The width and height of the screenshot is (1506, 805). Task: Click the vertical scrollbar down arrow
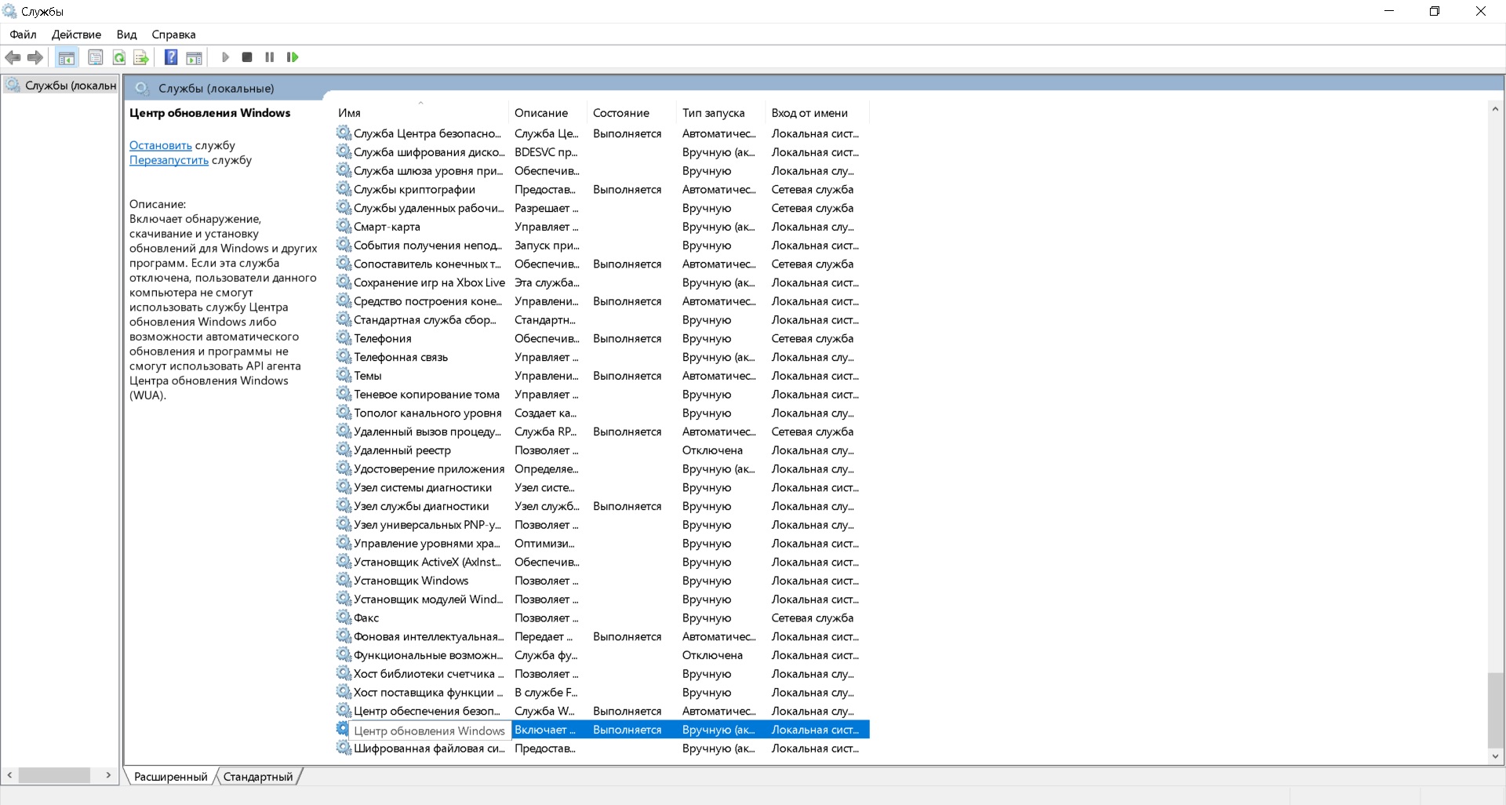1496,756
